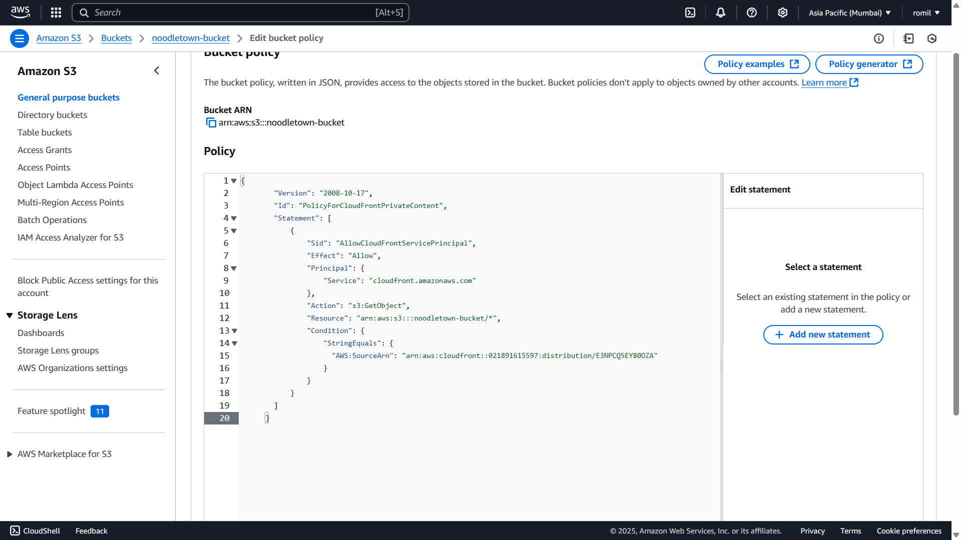The image size is (961, 540).
Task: Open Object Lambda Access Points
Action: pyautogui.click(x=75, y=185)
